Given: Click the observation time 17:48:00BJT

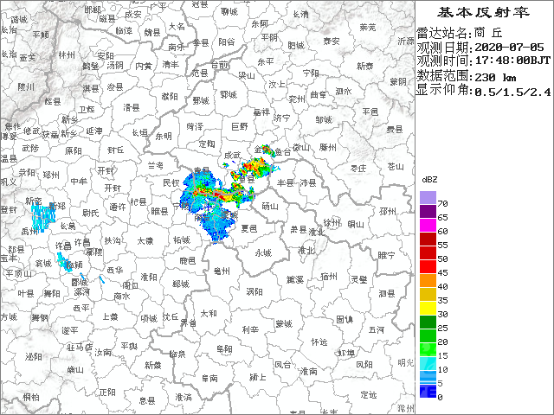Looking at the screenshot, I should pos(510,61).
